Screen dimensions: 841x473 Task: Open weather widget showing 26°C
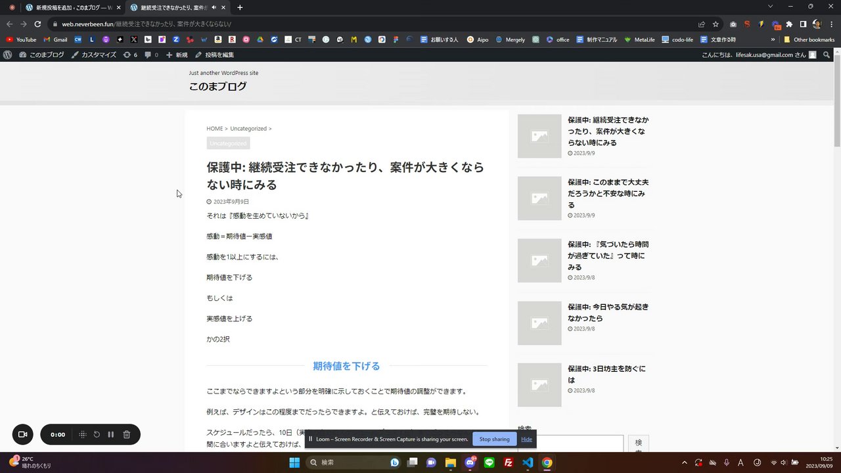[x=30, y=462]
